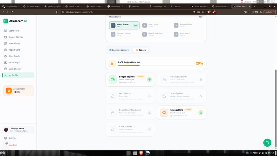
Task: Bookmark this page with bookmark icon
Action: pos(57,12)
